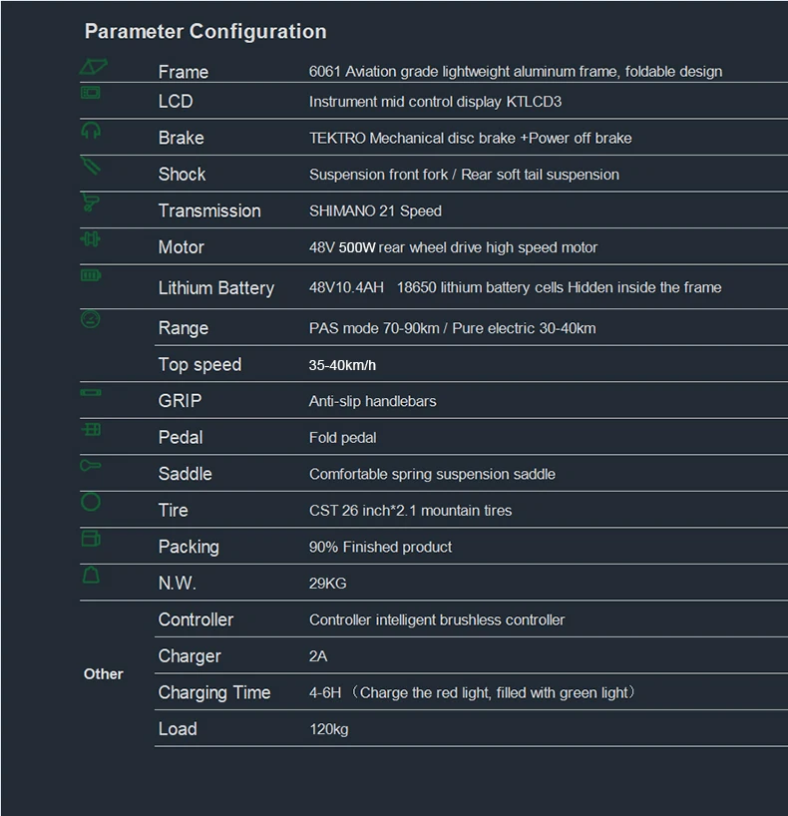Click the speedometer range icon
This screenshot has height=816, width=788.
[91, 319]
